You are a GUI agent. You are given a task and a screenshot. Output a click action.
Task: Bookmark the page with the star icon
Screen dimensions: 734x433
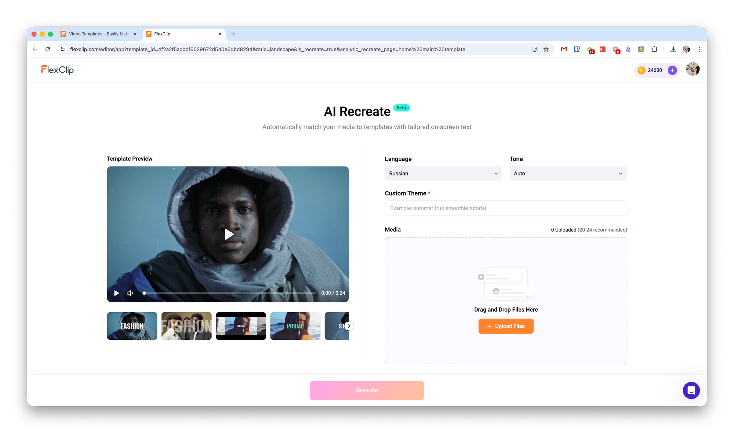coord(546,49)
